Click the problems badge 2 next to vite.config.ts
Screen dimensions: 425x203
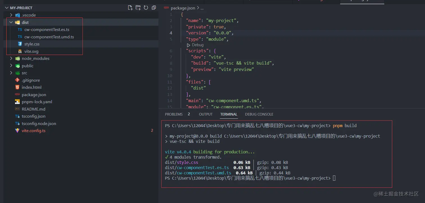coord(152,131)
